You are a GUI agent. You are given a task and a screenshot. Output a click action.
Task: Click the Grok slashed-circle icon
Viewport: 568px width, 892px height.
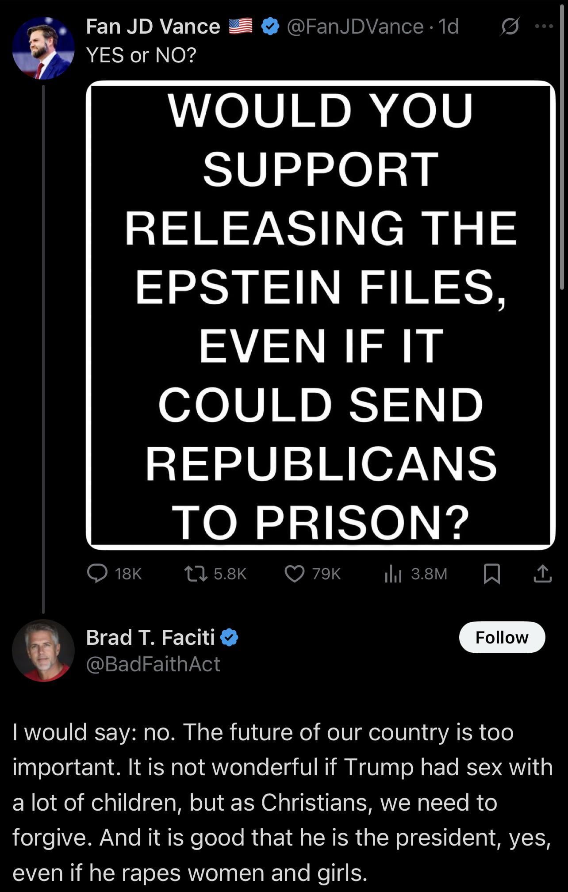point(509,27)
